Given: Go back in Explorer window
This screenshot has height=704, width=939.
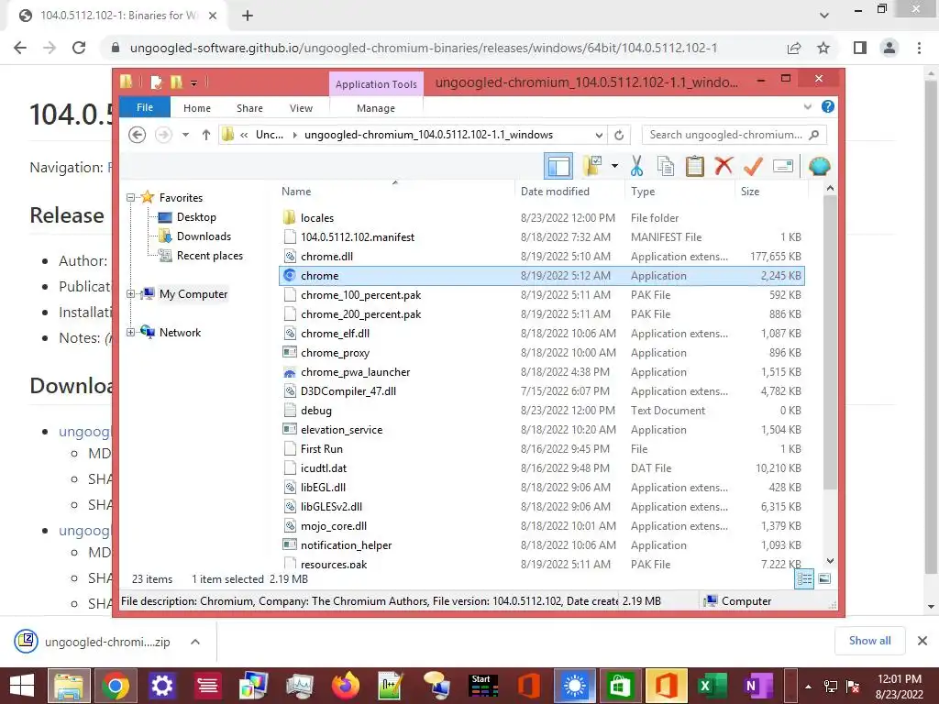Looking at the screenshot, I should pos(138,135).
